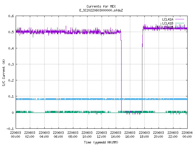Click the 220603 12:00 x-axis tick label
This screenshot has height=145, width=193.
click(101, 134)
